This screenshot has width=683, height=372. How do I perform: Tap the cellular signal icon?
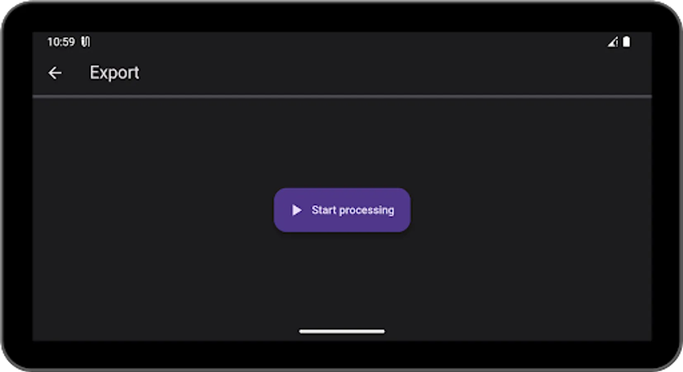tap(613, 42)
